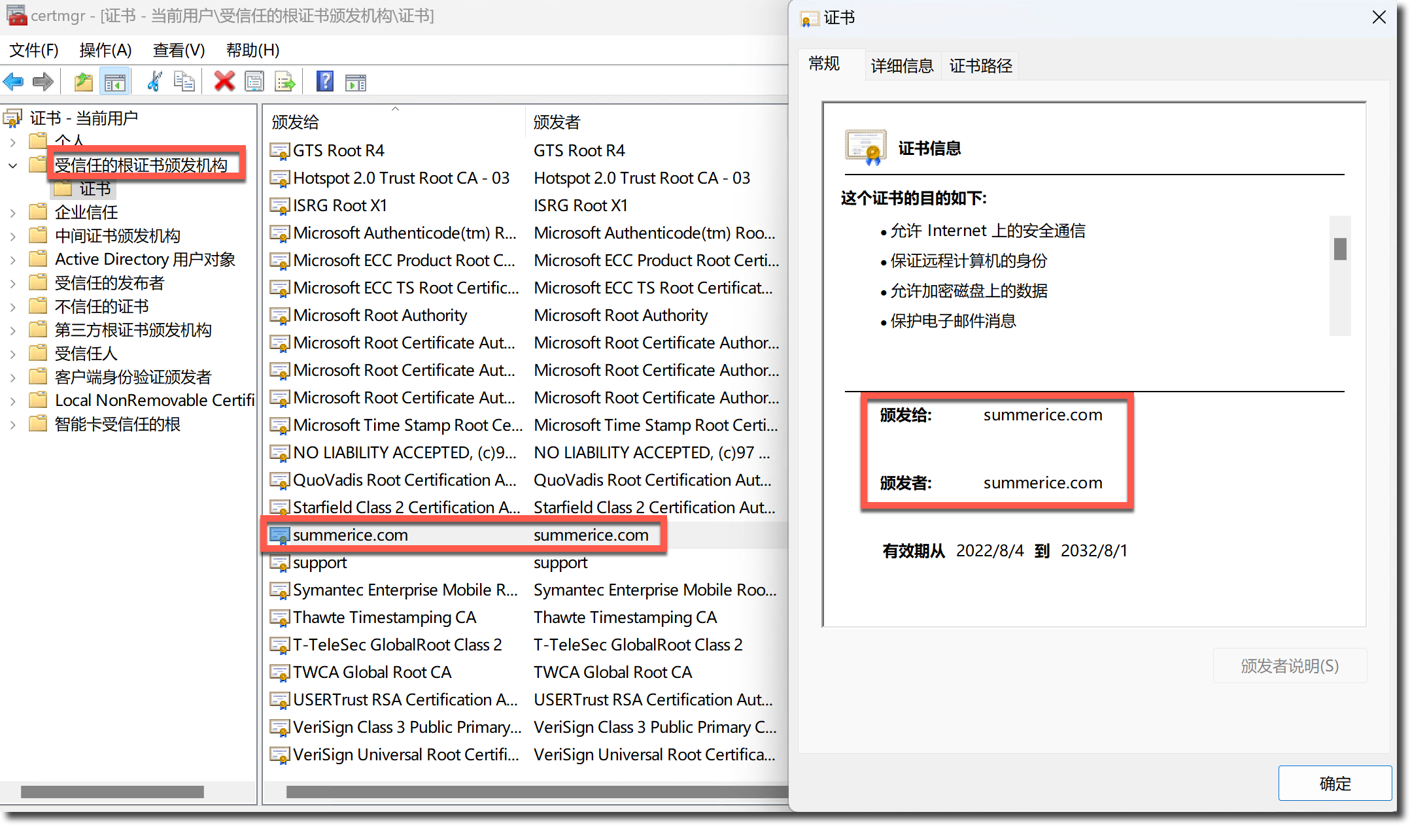Click the Up one level folder icon
The width and height of the screenshot is (1410, 825).
[x=83, y=82]
